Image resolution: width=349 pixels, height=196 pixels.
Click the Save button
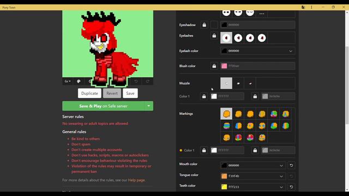(x=130, y=93)
